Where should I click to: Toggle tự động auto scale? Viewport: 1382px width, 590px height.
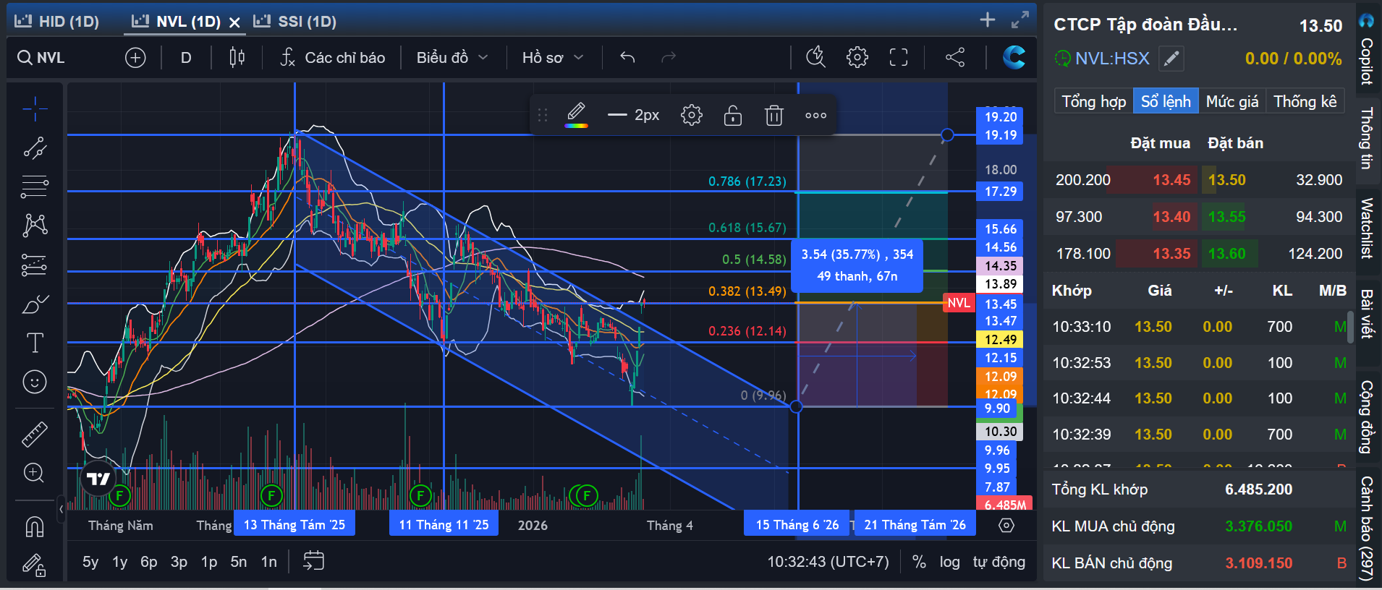point(999,562)
